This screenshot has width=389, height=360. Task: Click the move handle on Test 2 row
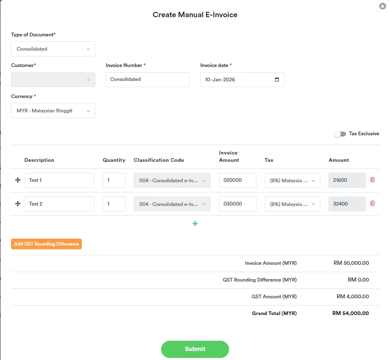[17, 203]
